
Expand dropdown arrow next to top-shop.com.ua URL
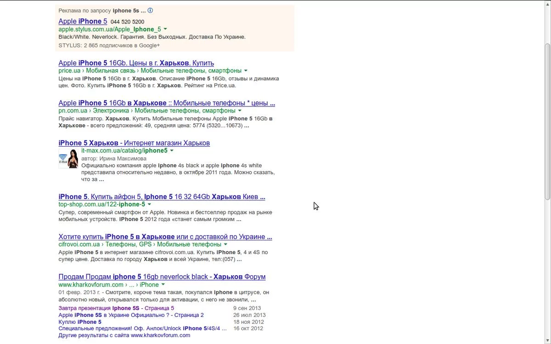[149, 204]
